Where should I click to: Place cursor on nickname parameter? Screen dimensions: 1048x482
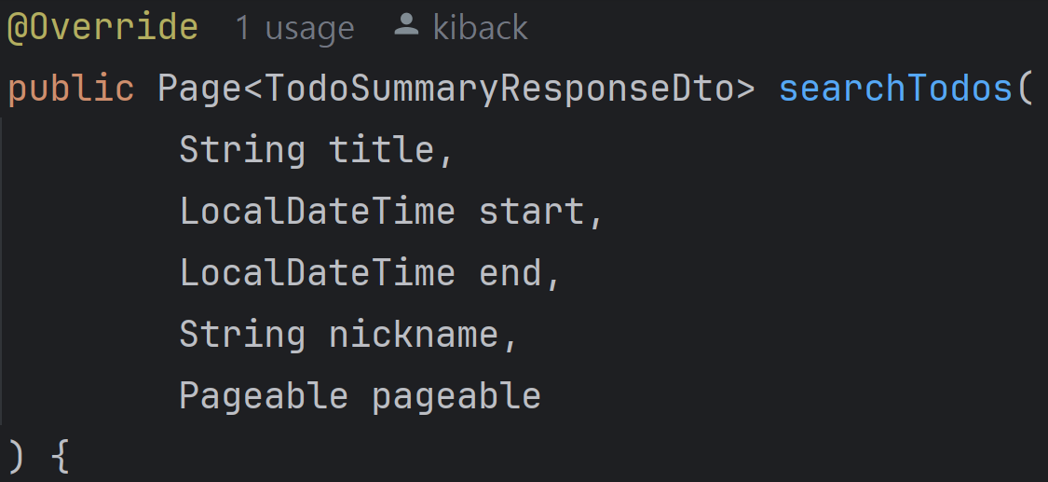click(415, 335)
